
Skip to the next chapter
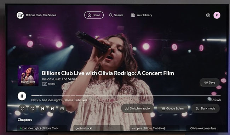[x=52, y=109]
